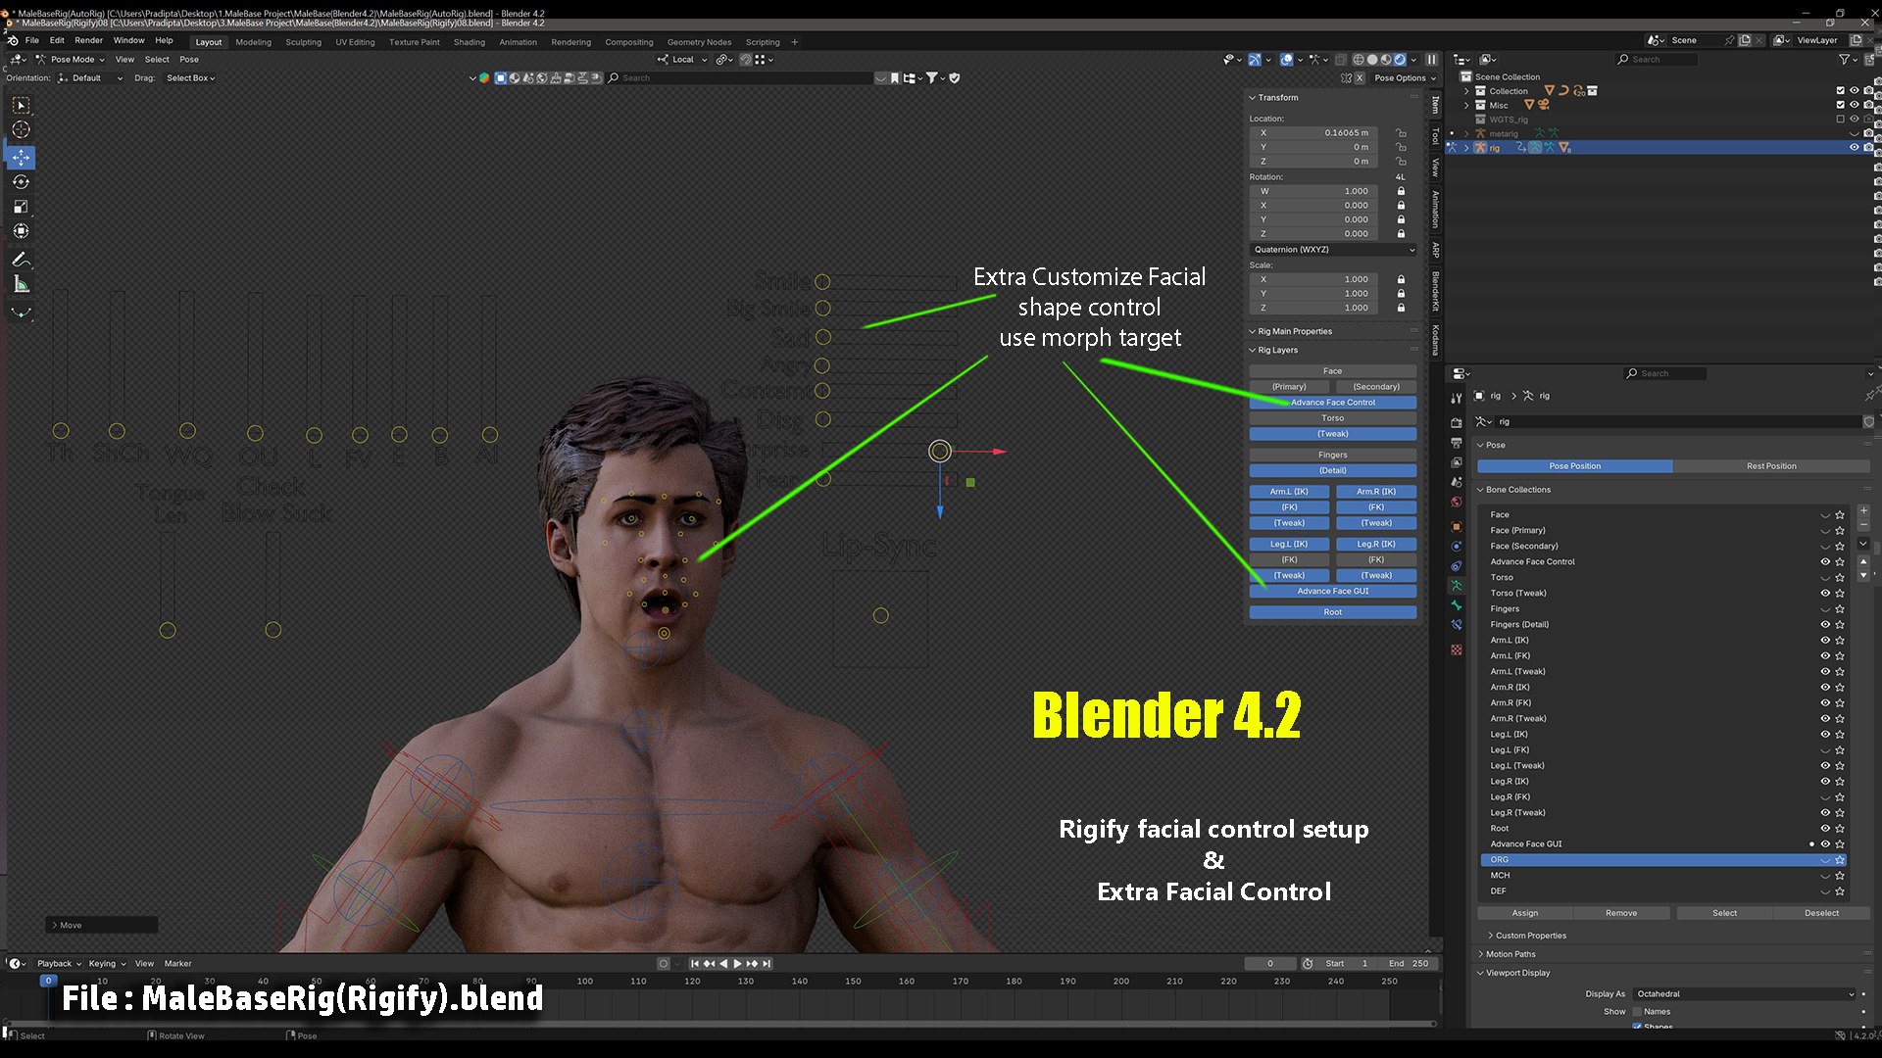
Task: Activate the Transform tool
Action: click(x=21, y=231)
